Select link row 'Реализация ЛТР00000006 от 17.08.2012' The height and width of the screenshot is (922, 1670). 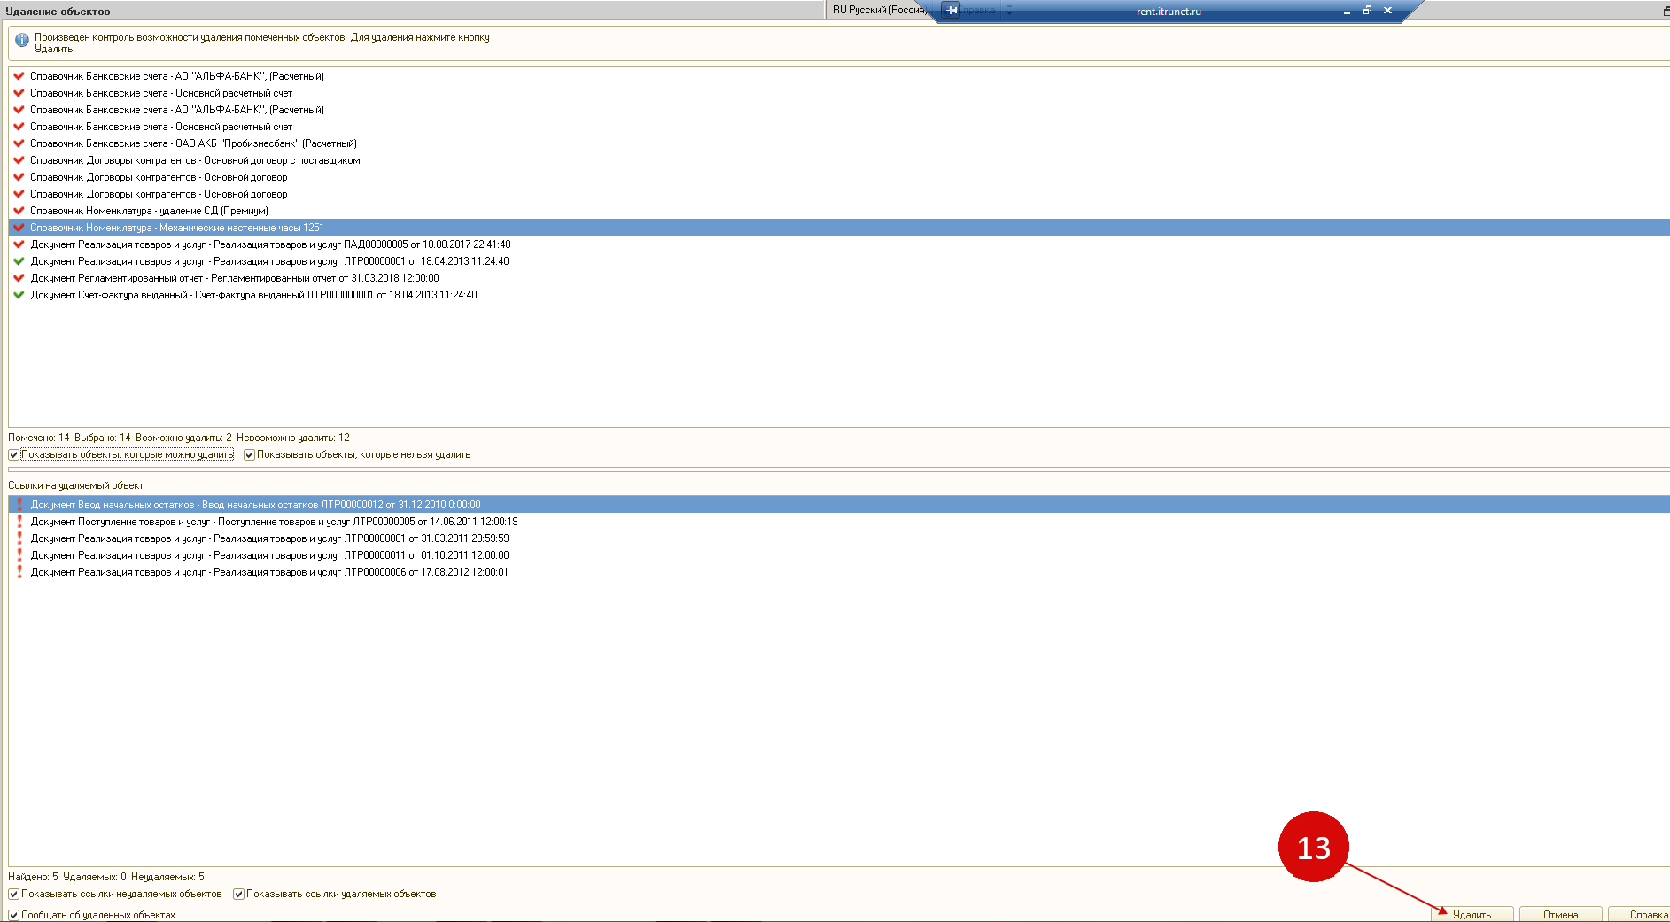pyautogui.click(x=839, y=572)
